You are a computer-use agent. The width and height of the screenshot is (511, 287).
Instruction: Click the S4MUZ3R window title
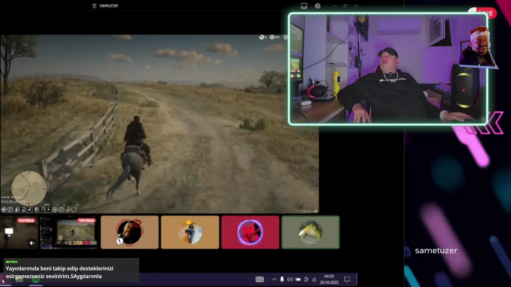(109, 6)
